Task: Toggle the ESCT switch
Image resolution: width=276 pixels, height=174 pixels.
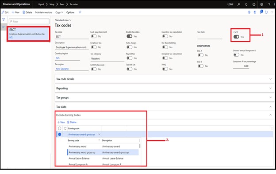Action: tap(236, 37)
